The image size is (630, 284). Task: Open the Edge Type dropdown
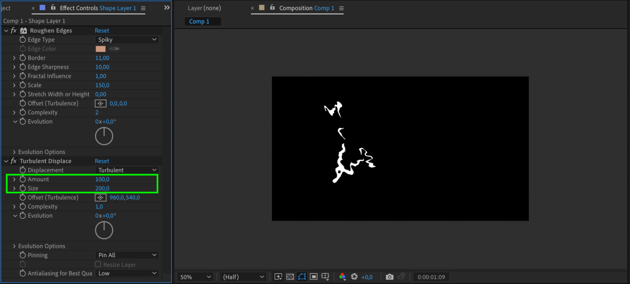127,40
